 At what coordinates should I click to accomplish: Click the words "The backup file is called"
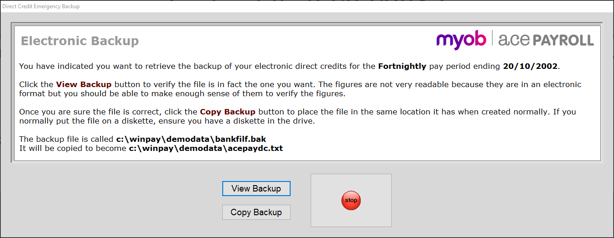coord(67,139)
